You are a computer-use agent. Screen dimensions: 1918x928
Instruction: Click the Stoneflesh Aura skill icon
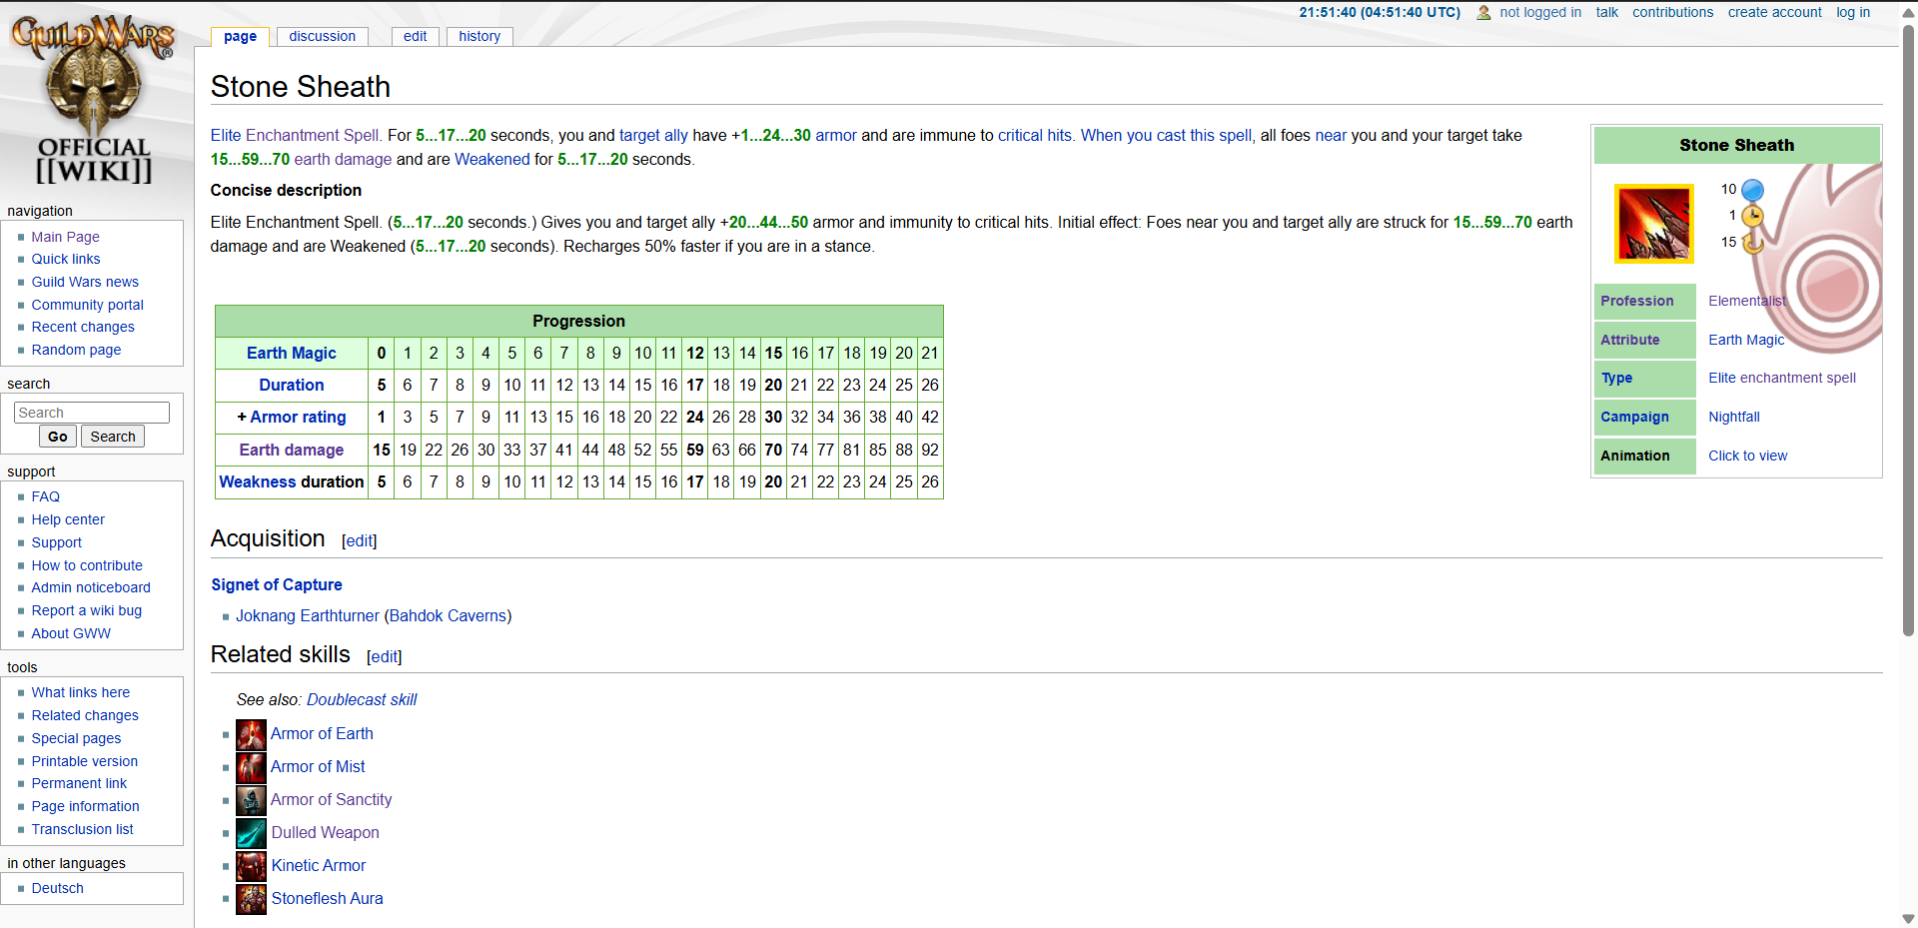[251, 900]
